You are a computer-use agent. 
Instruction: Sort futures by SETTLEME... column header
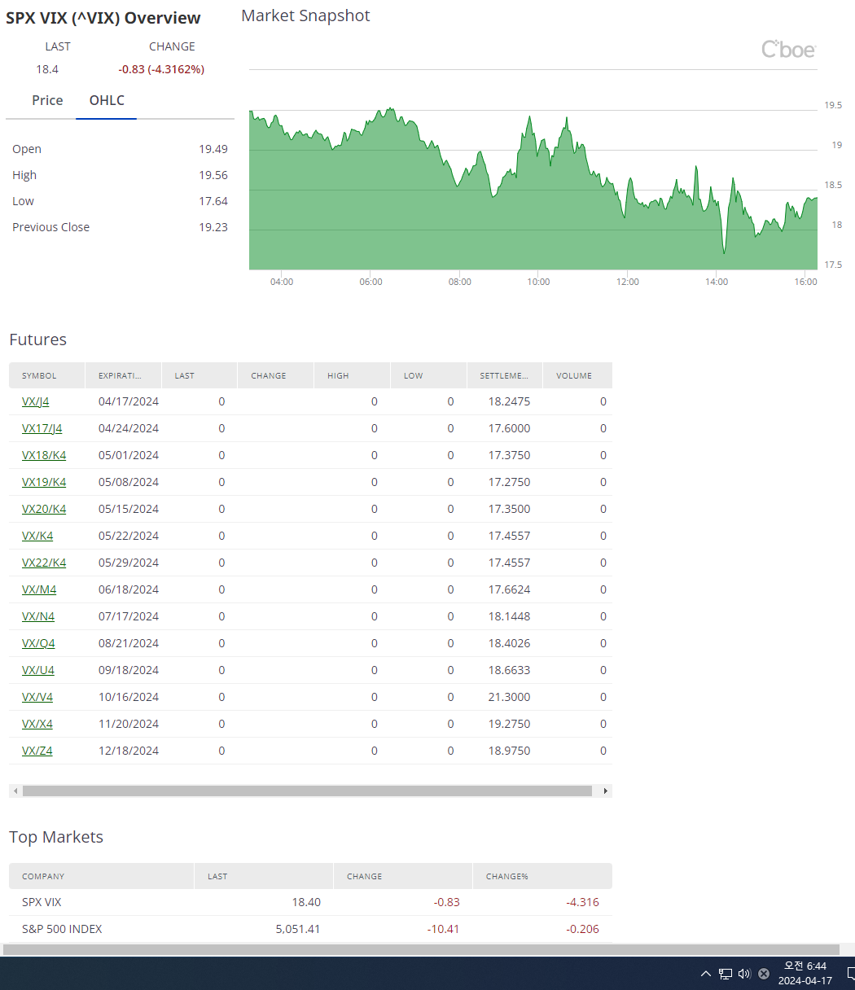tap(504, 375)
